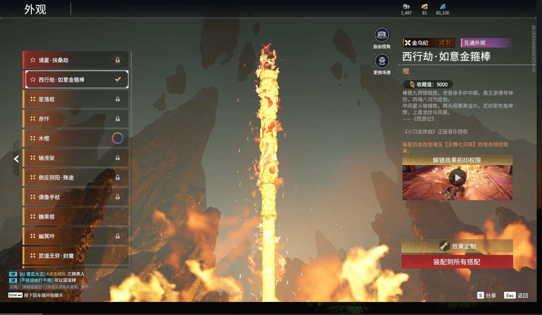Screen dimensions: 542x315
Task: Click the 解锁效果拓印权限 banner
Action: [x=457, y=160]
